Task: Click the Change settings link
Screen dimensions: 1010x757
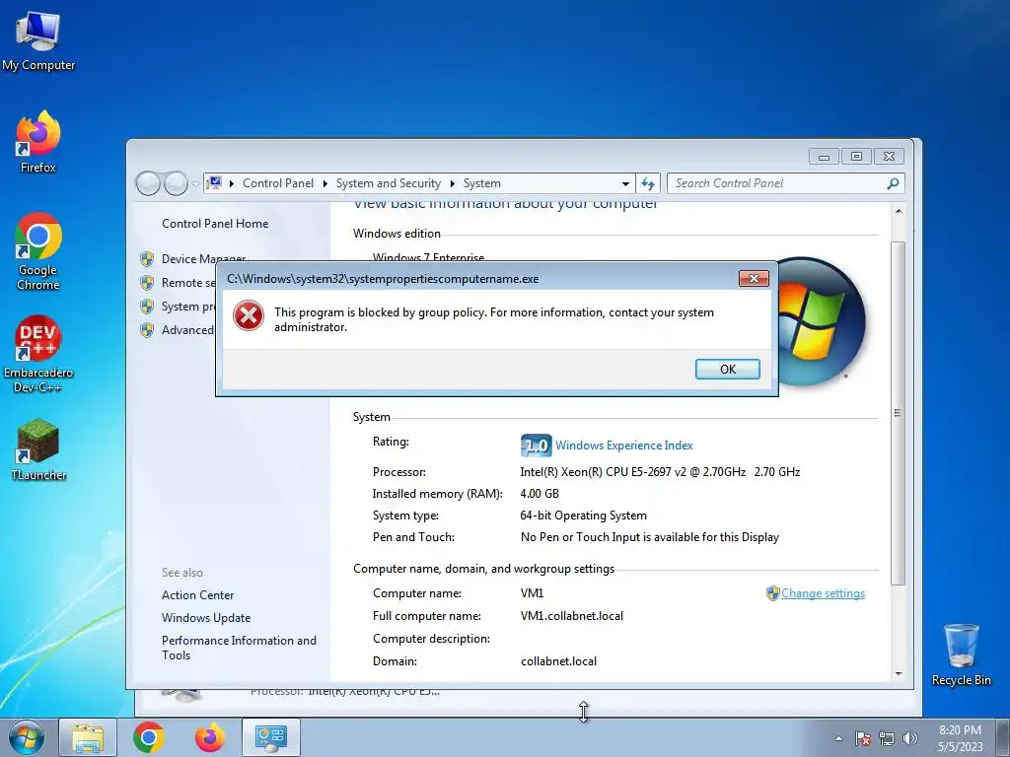Action: [823, 593]
